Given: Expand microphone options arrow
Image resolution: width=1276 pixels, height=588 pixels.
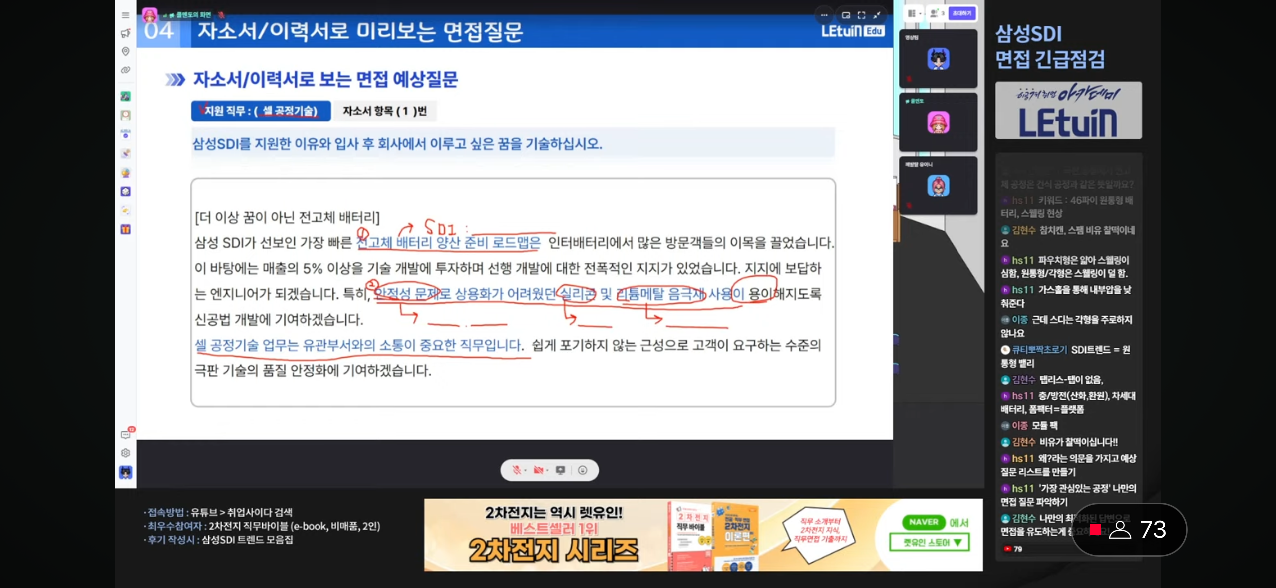Looking at the screenshot, I should (x=526, y=471).
